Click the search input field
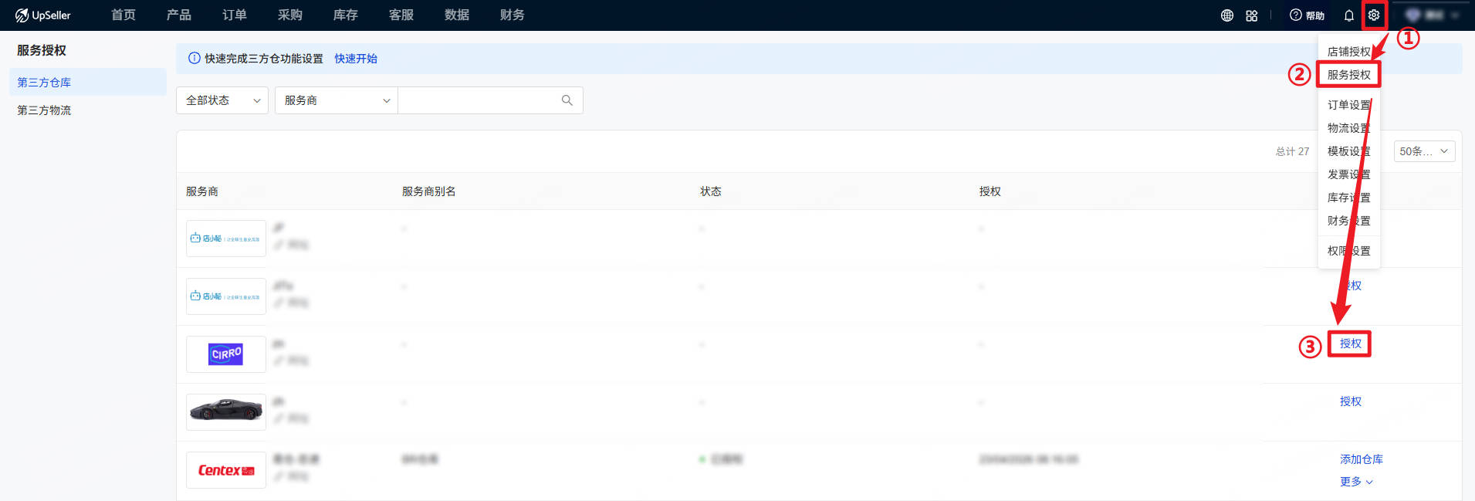Screen dimensions: 1475x501 (x=490, y=100)
